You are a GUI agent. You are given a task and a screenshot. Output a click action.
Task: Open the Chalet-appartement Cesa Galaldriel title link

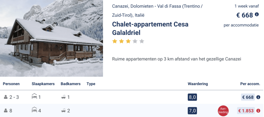tap(150, 29)
